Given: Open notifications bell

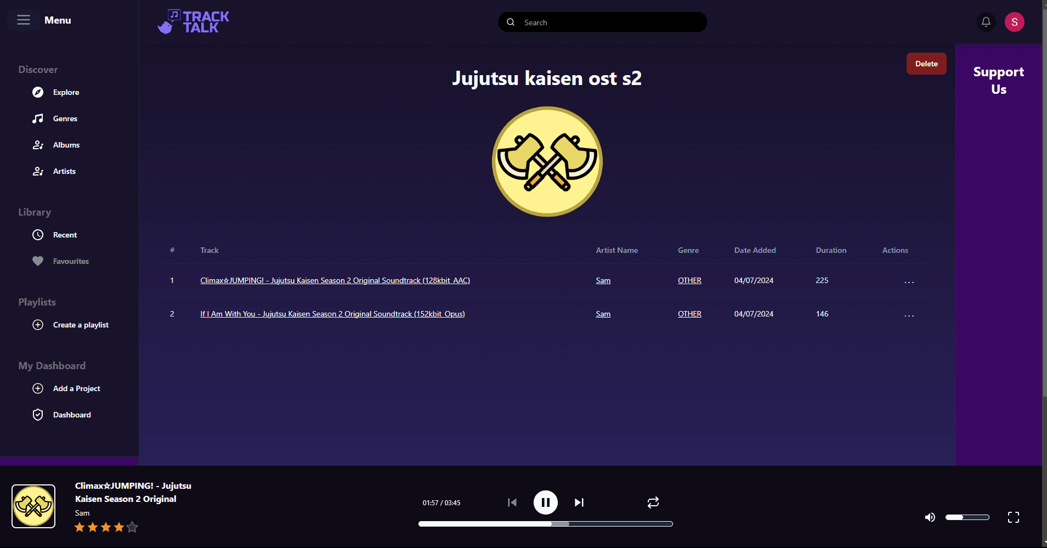Looking at the screenshot, I should [985, 22].
